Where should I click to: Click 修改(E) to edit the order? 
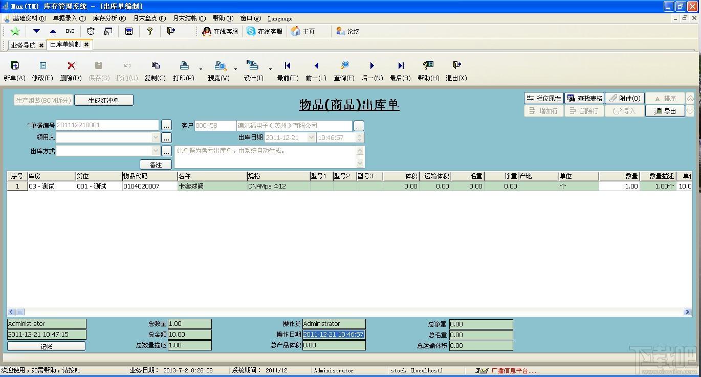[x=42, y=71]
